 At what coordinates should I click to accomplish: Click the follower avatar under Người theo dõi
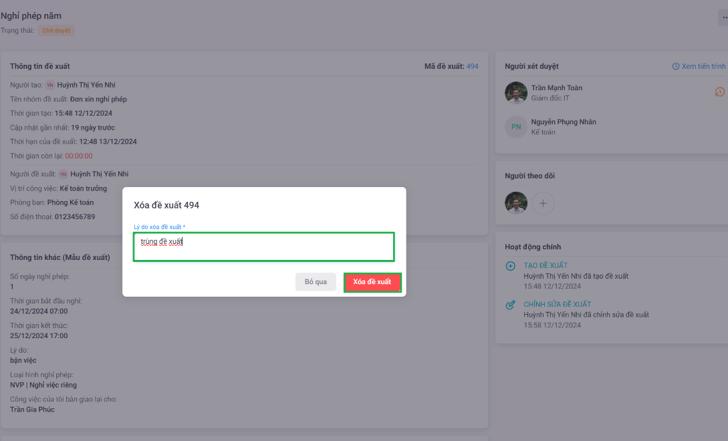point(516,203)
